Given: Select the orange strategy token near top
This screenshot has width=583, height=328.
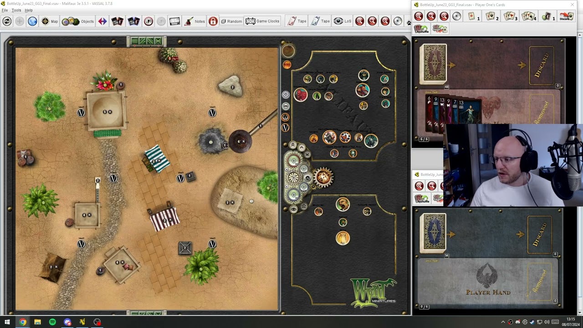Looking at the screenshot, I should (x=287, y=65).
